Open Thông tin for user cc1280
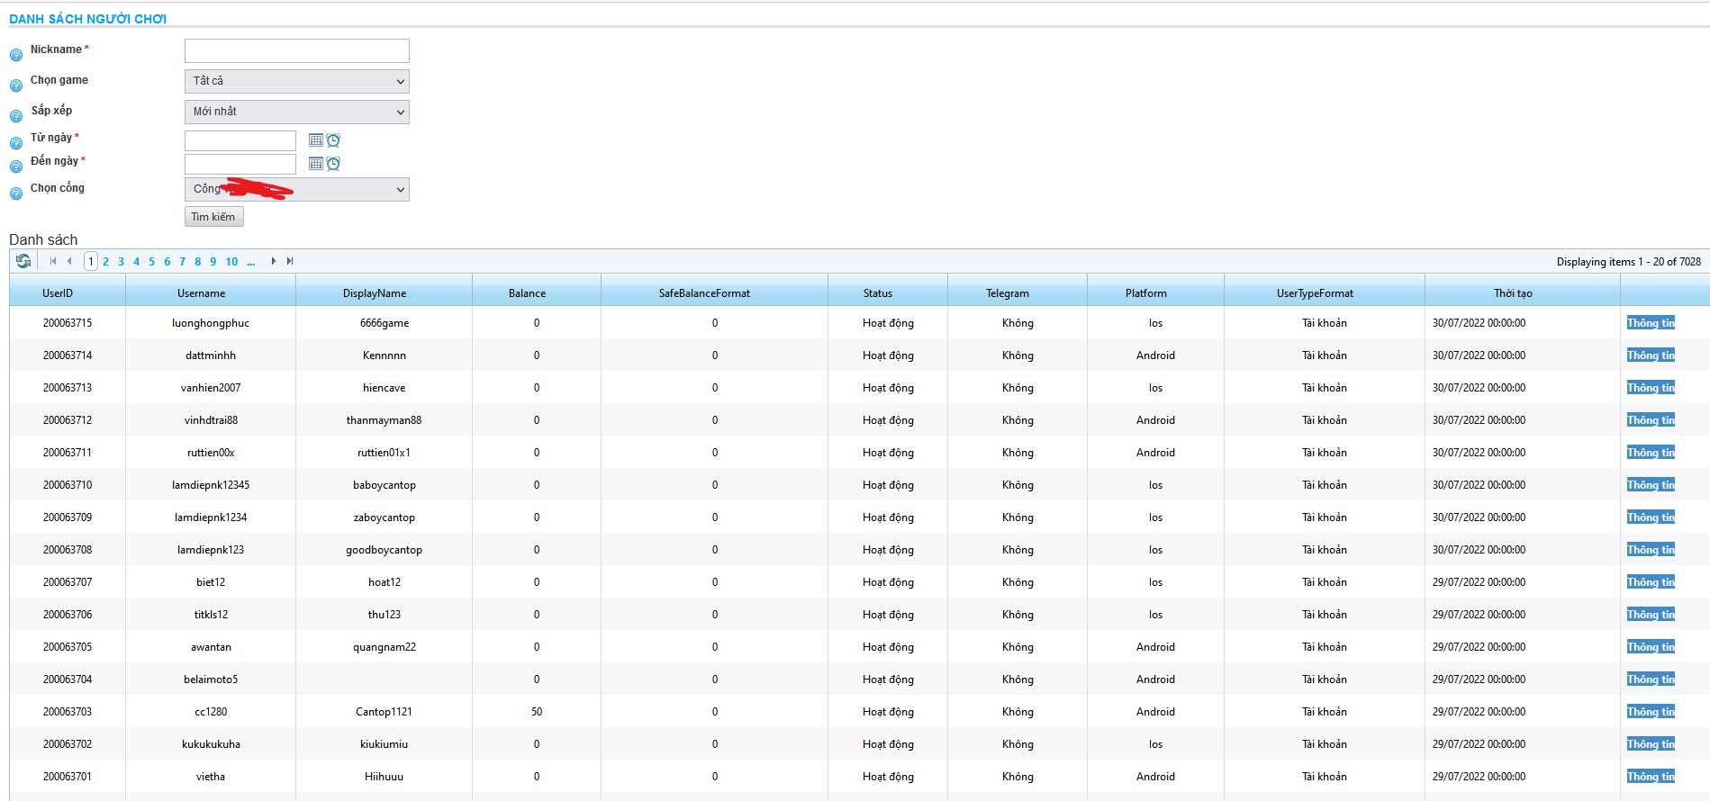 [1651, 712]
